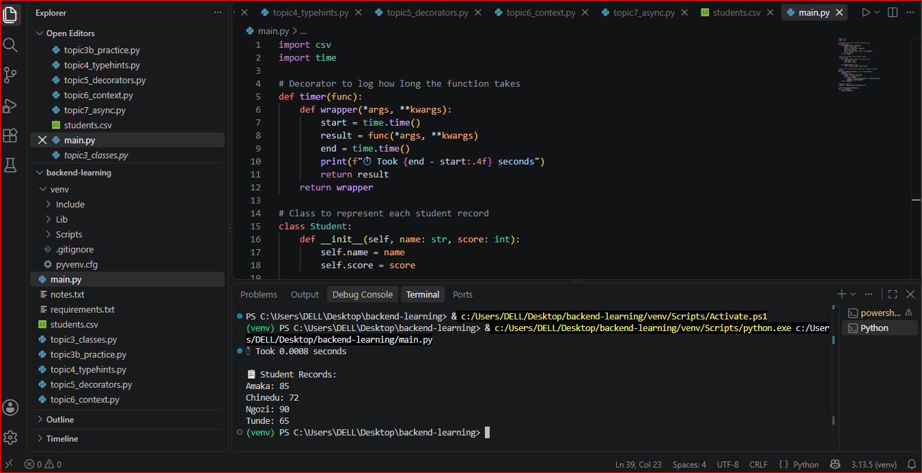Open the Run and Debug view
The width and height of the screenshot is (922, 473).
pos(10,105)
